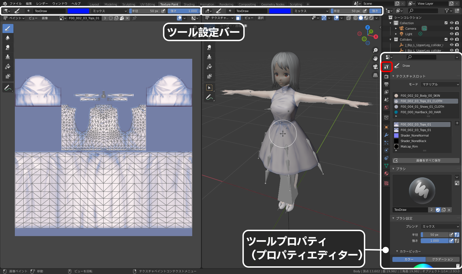
Task: Select the Fill tool in the image editor toolbar
Action: pyautogui.click(x=7, y=67)
